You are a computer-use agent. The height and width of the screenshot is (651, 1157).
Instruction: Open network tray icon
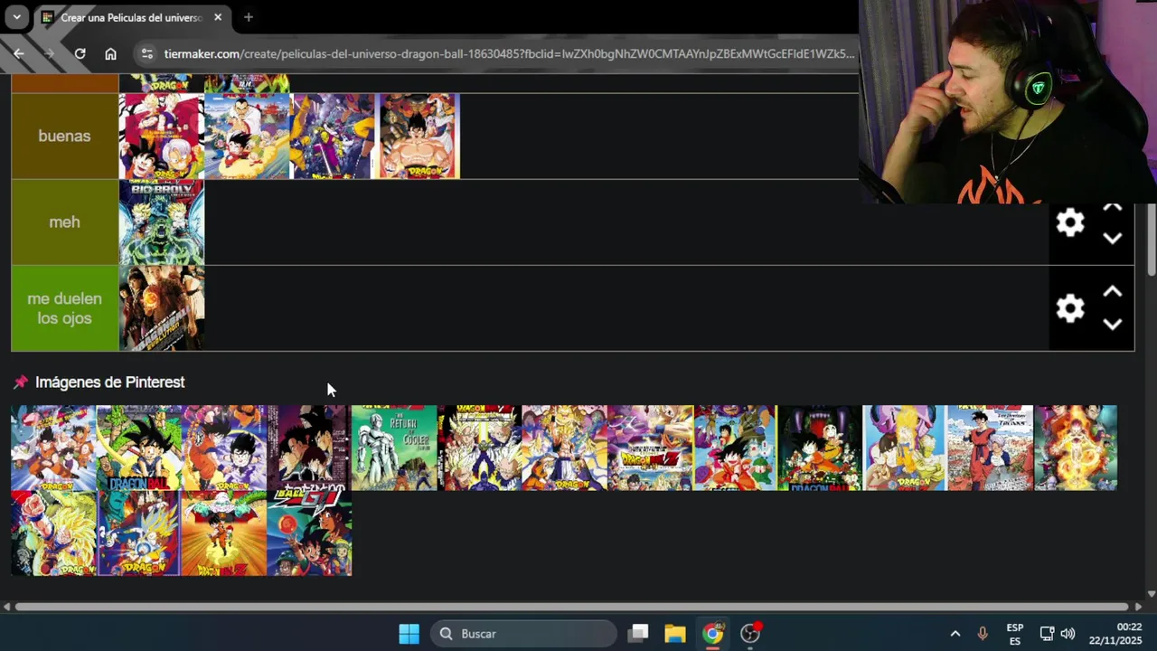1047,634
